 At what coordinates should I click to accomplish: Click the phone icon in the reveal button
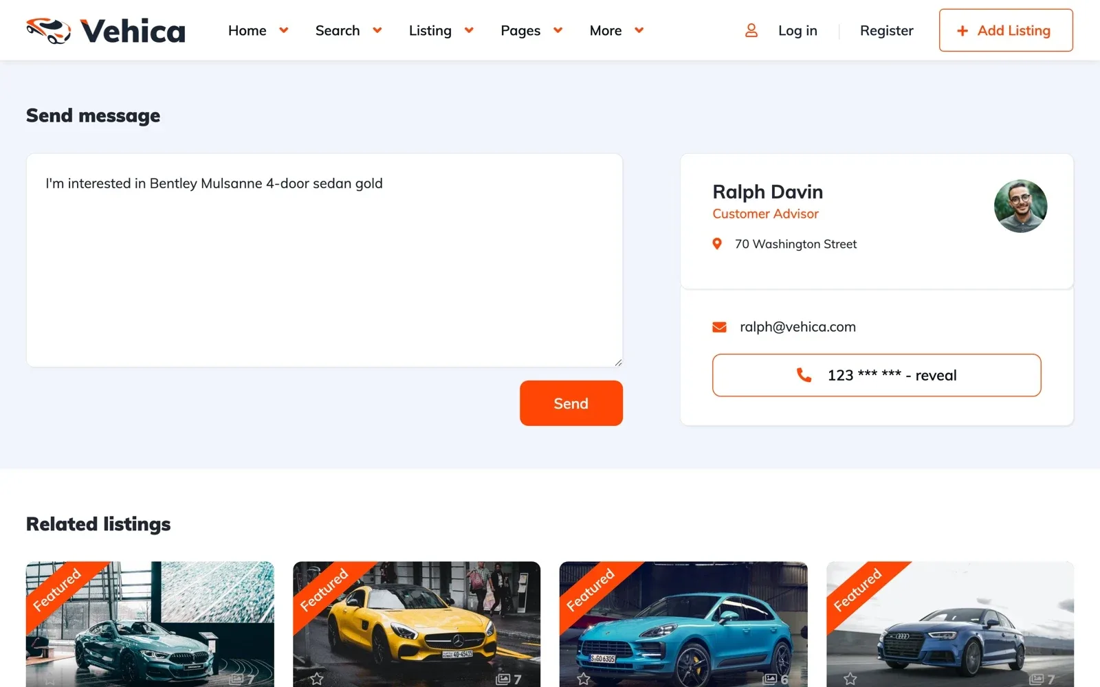pyautogui.click(x=804, y=374)
